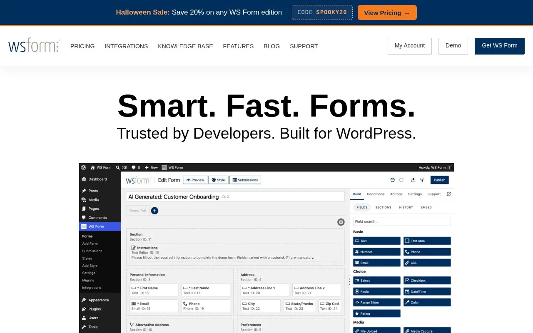Click the upload icon near Publish

point(413,180)
